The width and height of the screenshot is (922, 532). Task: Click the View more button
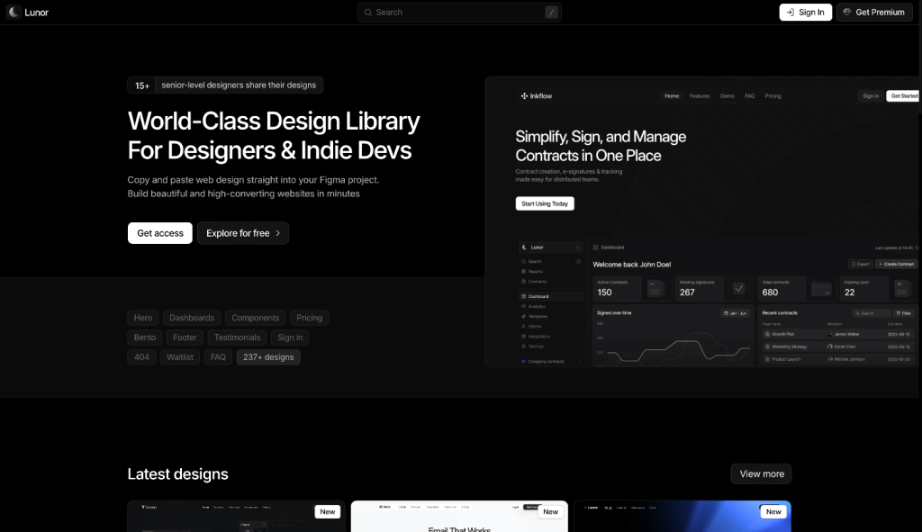pos(762,473)
